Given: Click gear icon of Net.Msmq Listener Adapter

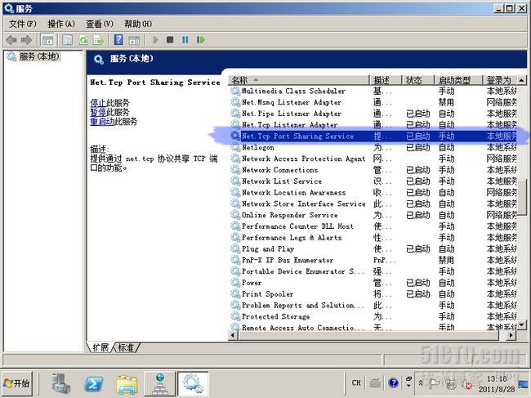Looking at the screenshot, I should (x=235, y=102).
